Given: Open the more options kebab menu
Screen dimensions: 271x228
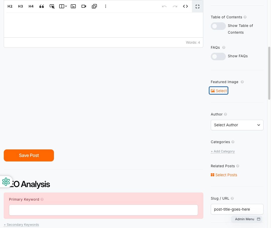Looking at the screenshot, I should pos(106,6).
